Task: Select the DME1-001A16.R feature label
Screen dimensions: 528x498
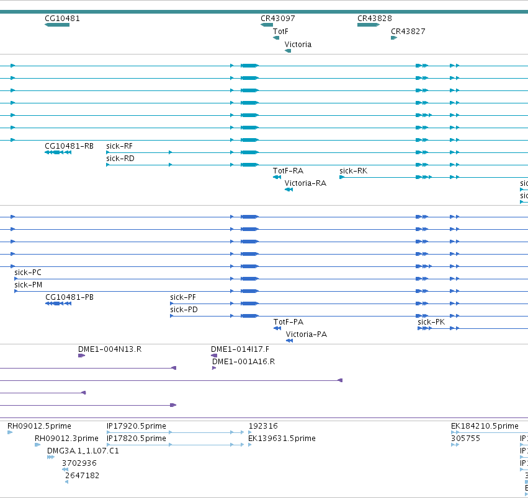Action: point(243,362)
